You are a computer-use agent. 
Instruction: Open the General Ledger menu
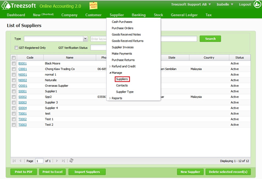click(184, 15)
